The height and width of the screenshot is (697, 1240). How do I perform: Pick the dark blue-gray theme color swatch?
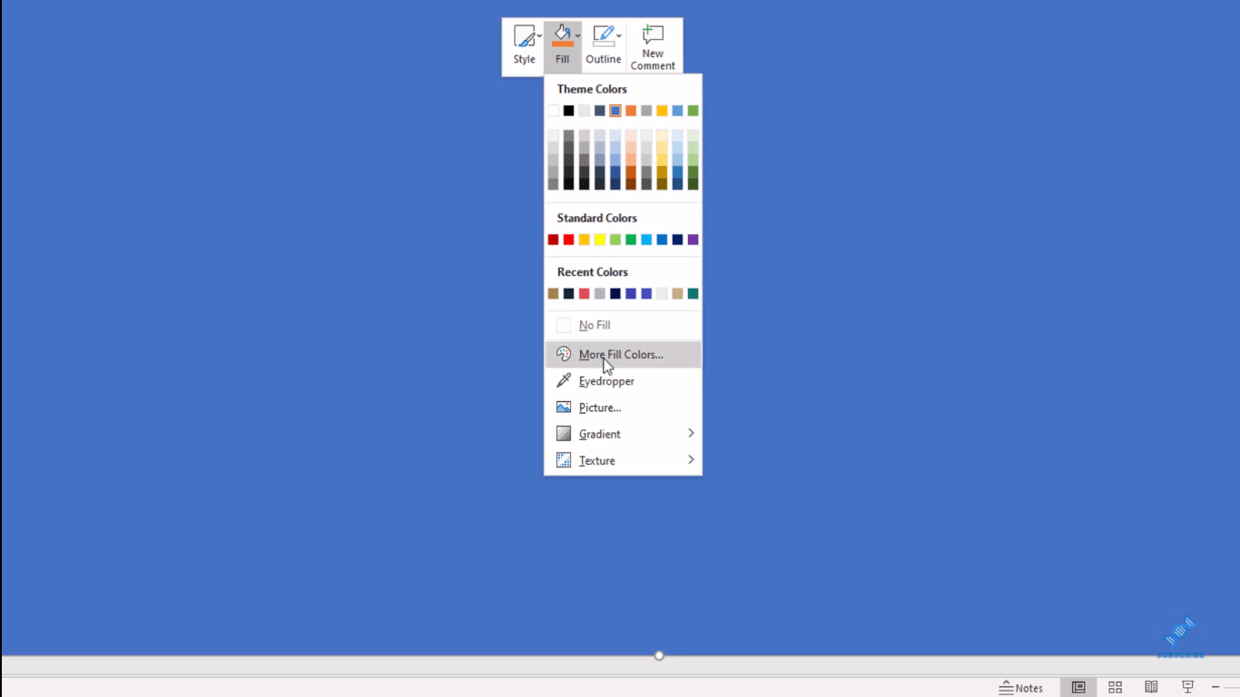pyautogui.click(x=599, y=111)
